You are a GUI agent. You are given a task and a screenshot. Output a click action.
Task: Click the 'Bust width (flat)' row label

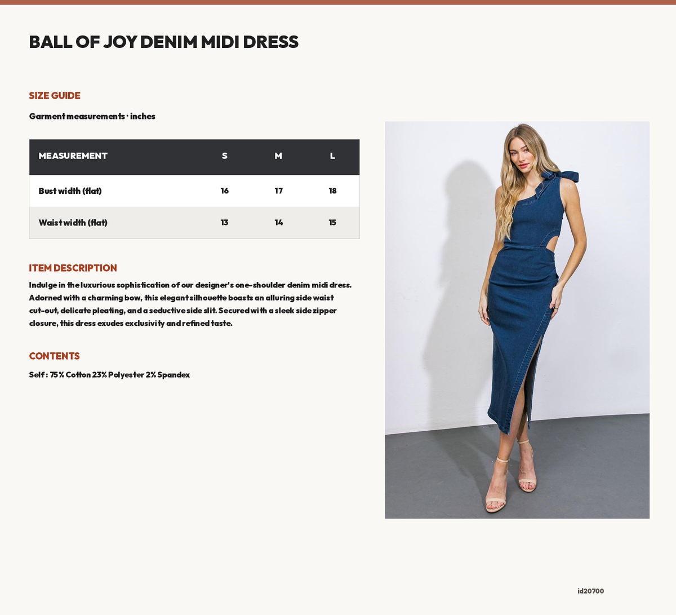click(x=70, y=191)
